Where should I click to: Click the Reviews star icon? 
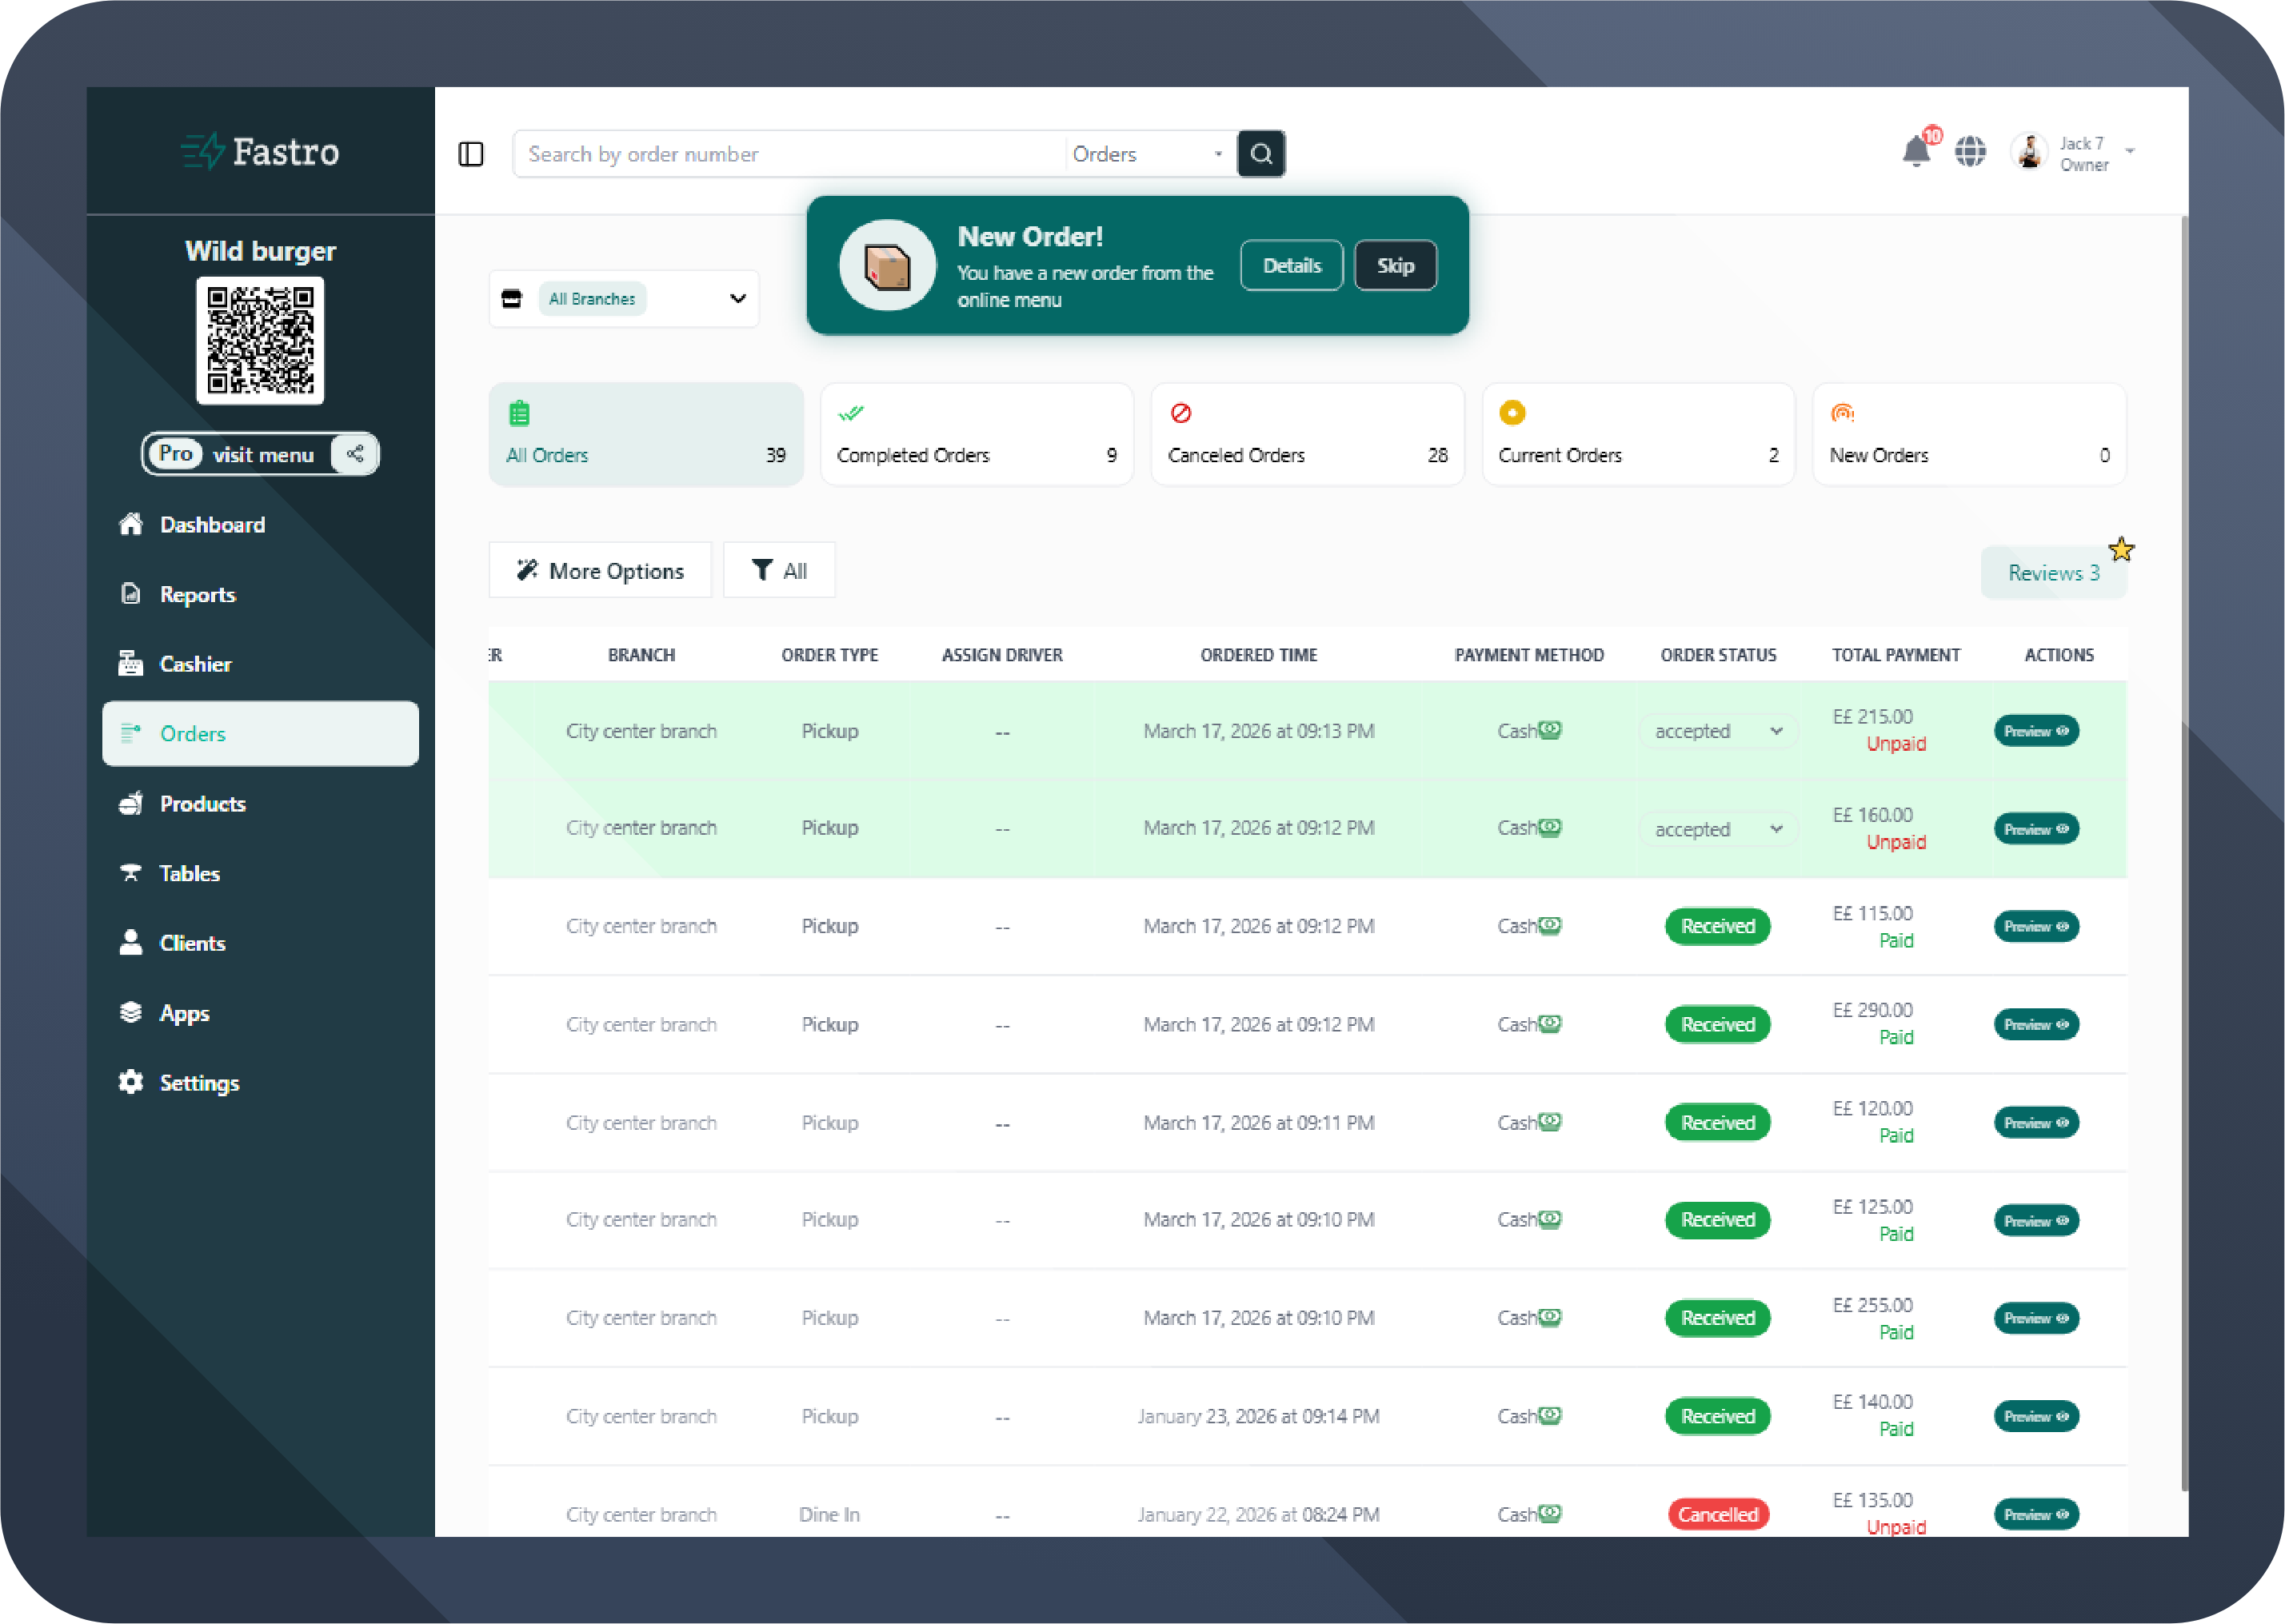pos(2121,549)
